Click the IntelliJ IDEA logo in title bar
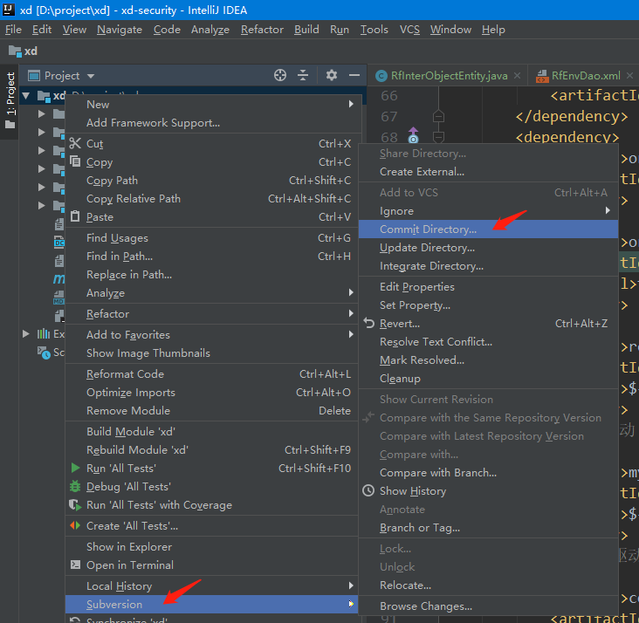This screenshot has width=639, height=623. (9, 9)
